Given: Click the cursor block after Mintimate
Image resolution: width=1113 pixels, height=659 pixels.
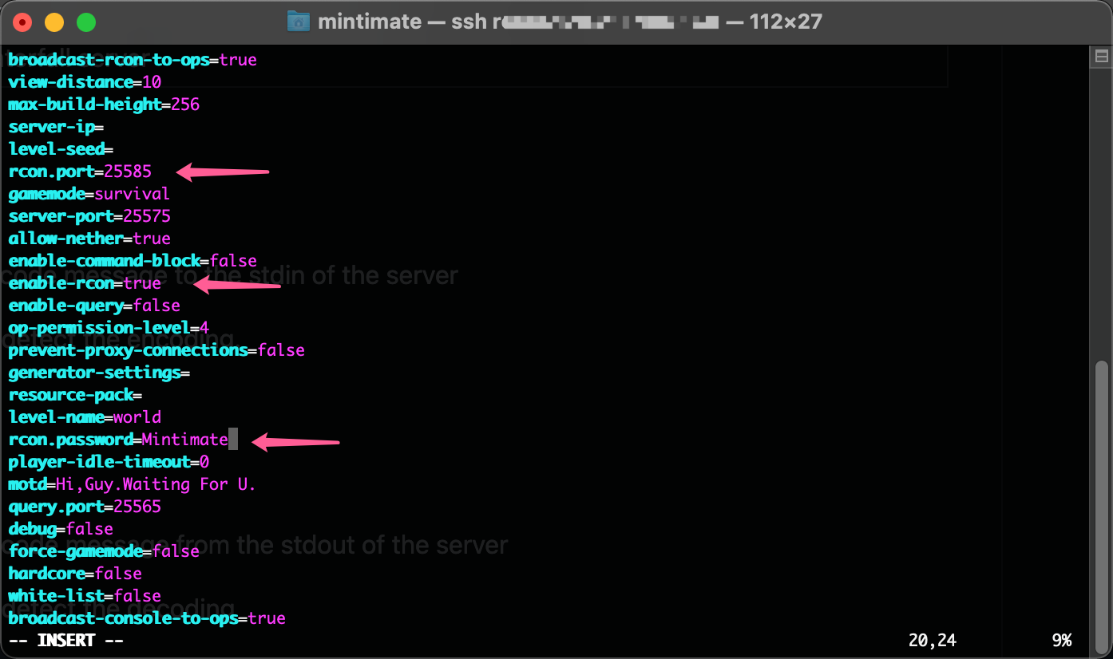Looking at the screenshot, I should 232,439.
